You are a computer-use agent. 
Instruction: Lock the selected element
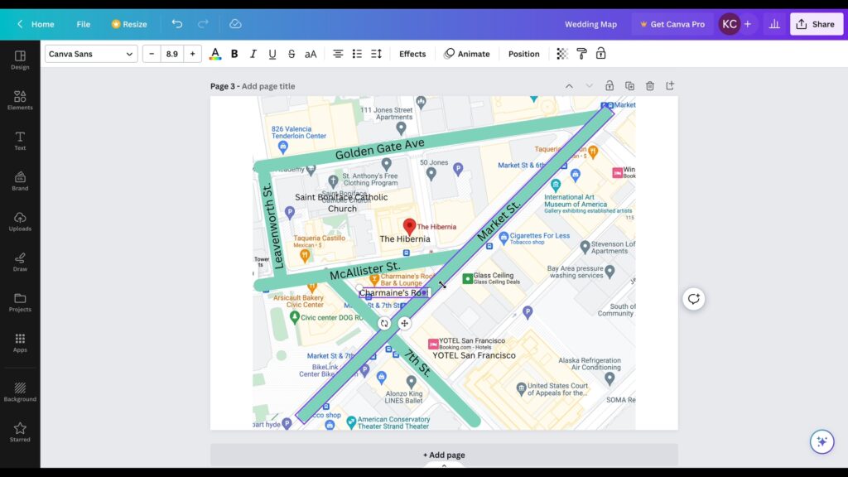[x=601, y=54]
